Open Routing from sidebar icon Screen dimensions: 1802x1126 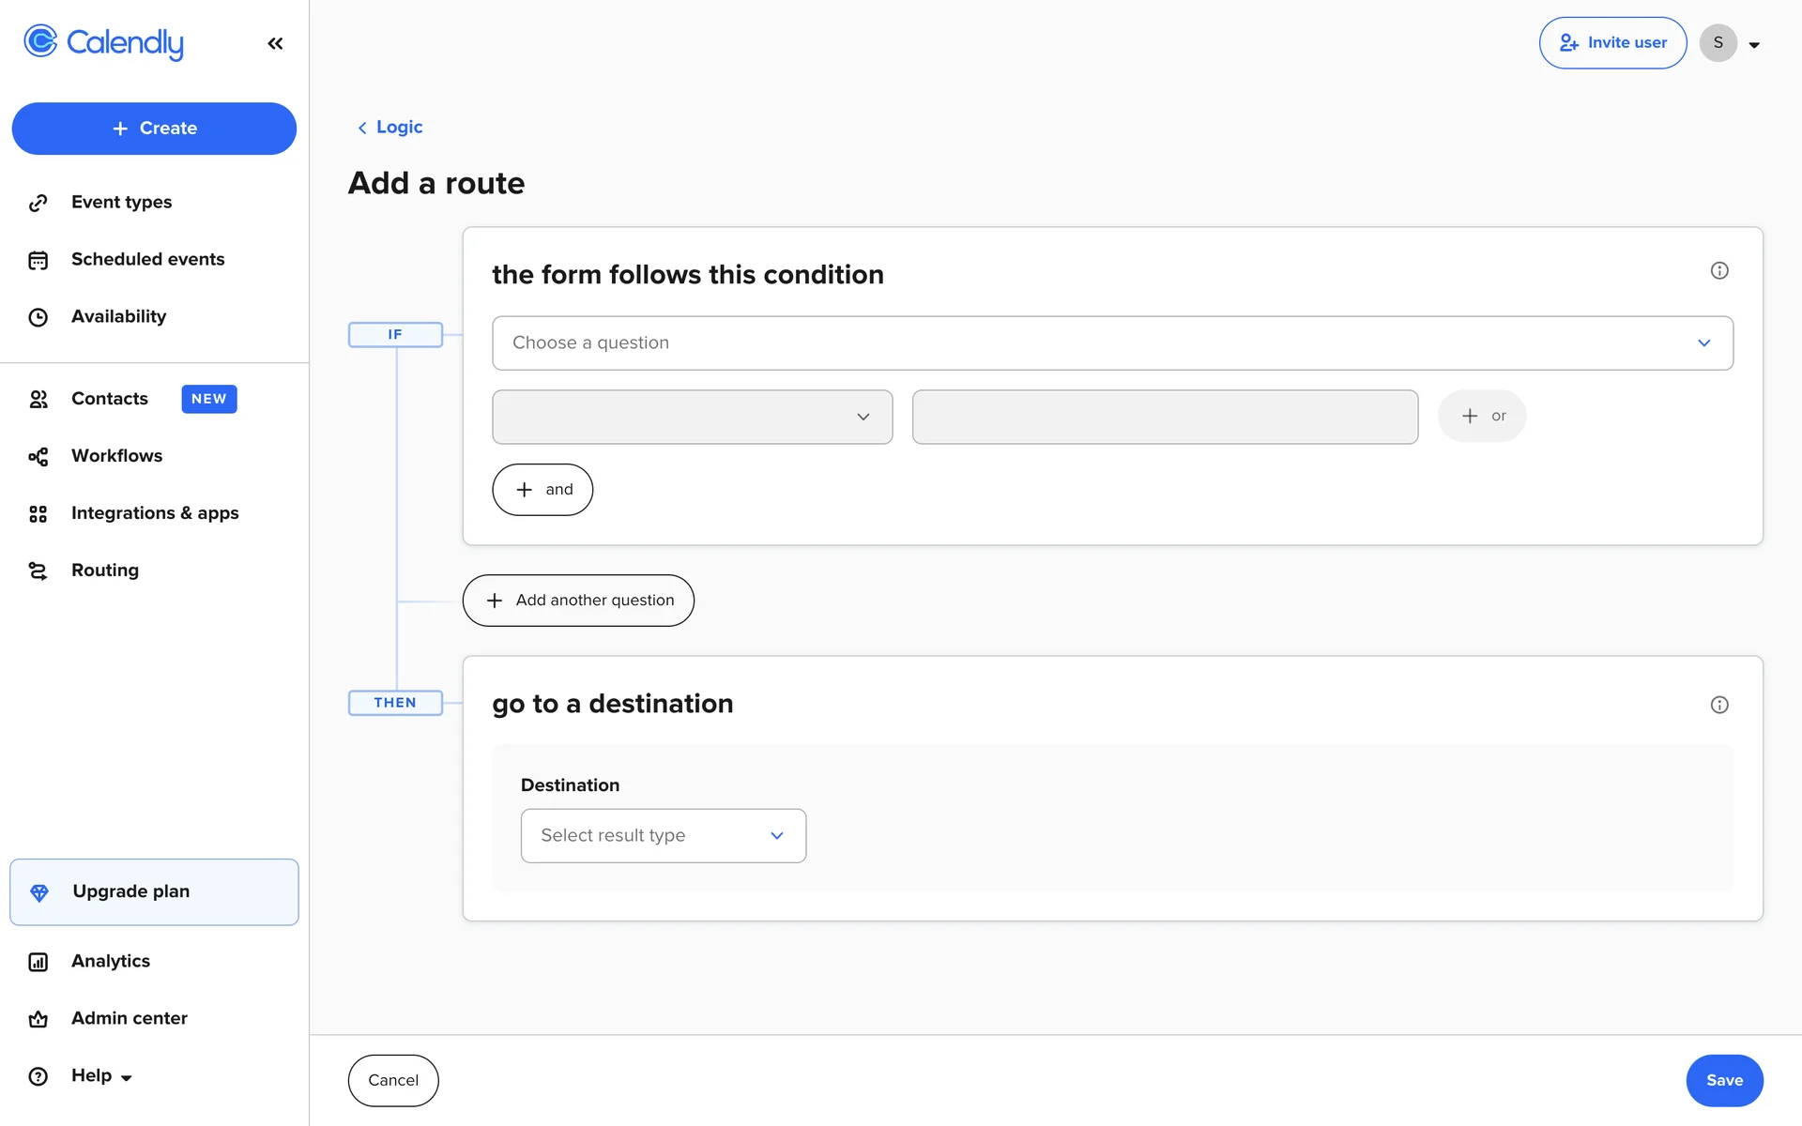pyautogui.click(x=38, y=571)
